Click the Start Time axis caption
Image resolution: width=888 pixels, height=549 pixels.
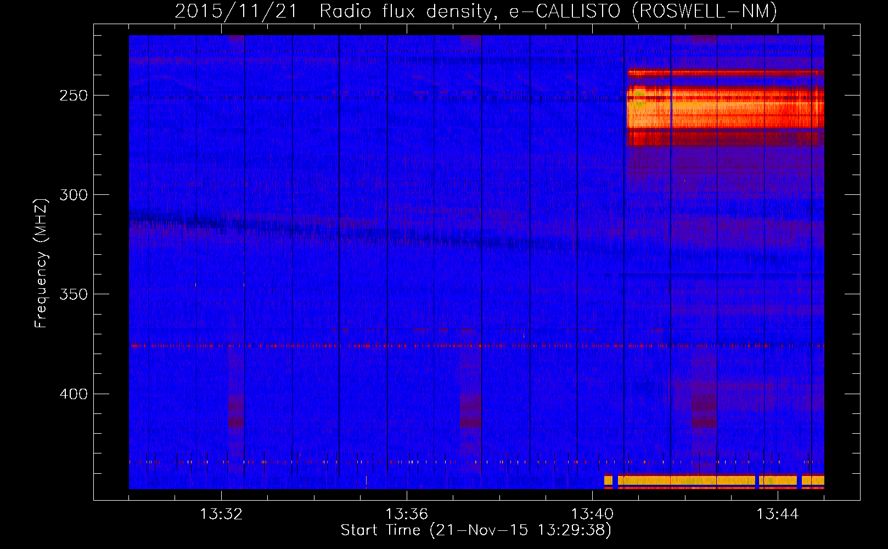coord(476,530)
